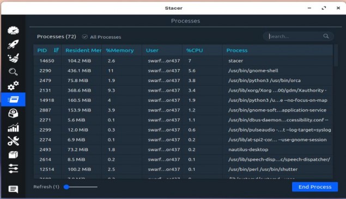Viewport: 346px width, 199px height.
Task: Click PID 12514 cell
Action: tap(47, 169)
